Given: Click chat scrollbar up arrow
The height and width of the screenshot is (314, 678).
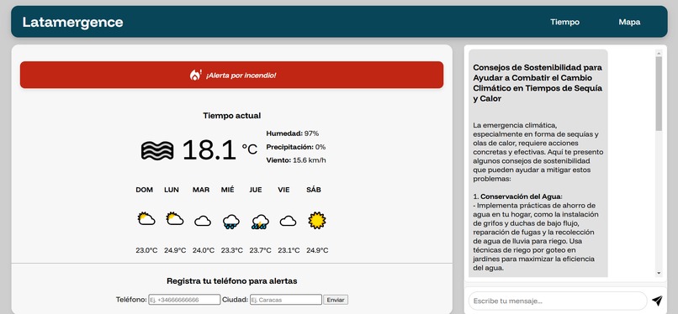Looking at the screenshot, I should (x=659, y=54).
